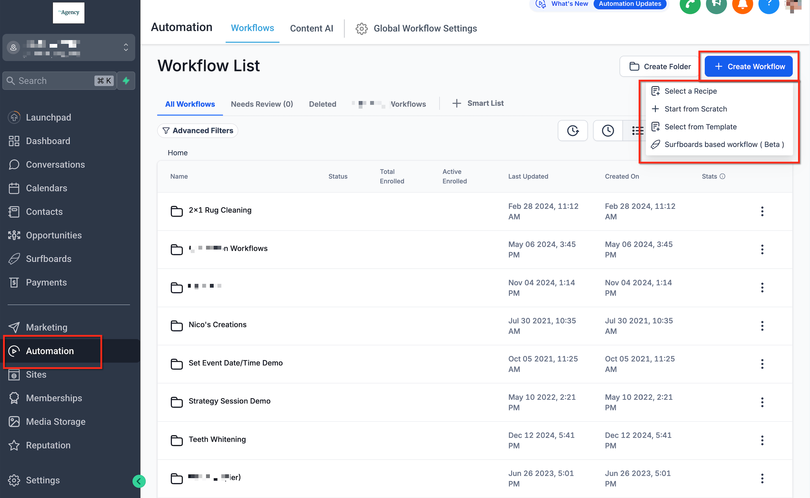Open Global Workflow Settings gear

coord(361,29)
